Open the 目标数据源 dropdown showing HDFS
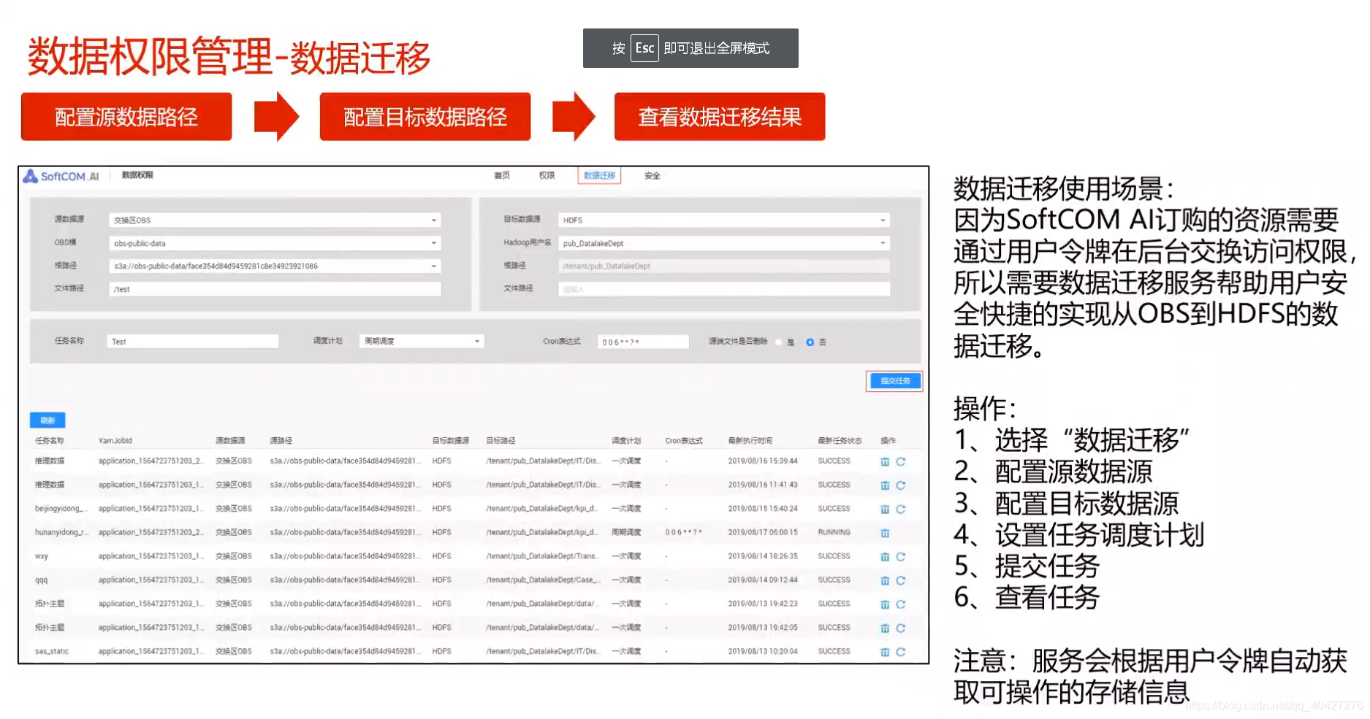Screen dimensions: 1370x719 click(724, 220)
